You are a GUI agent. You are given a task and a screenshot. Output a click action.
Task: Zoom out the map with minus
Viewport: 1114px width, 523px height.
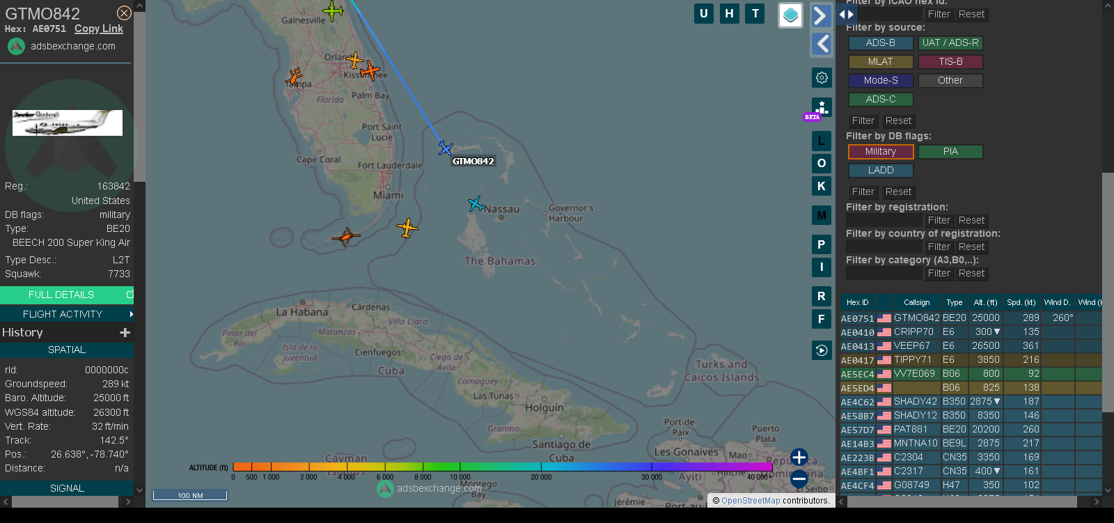(x=799, y=478)
